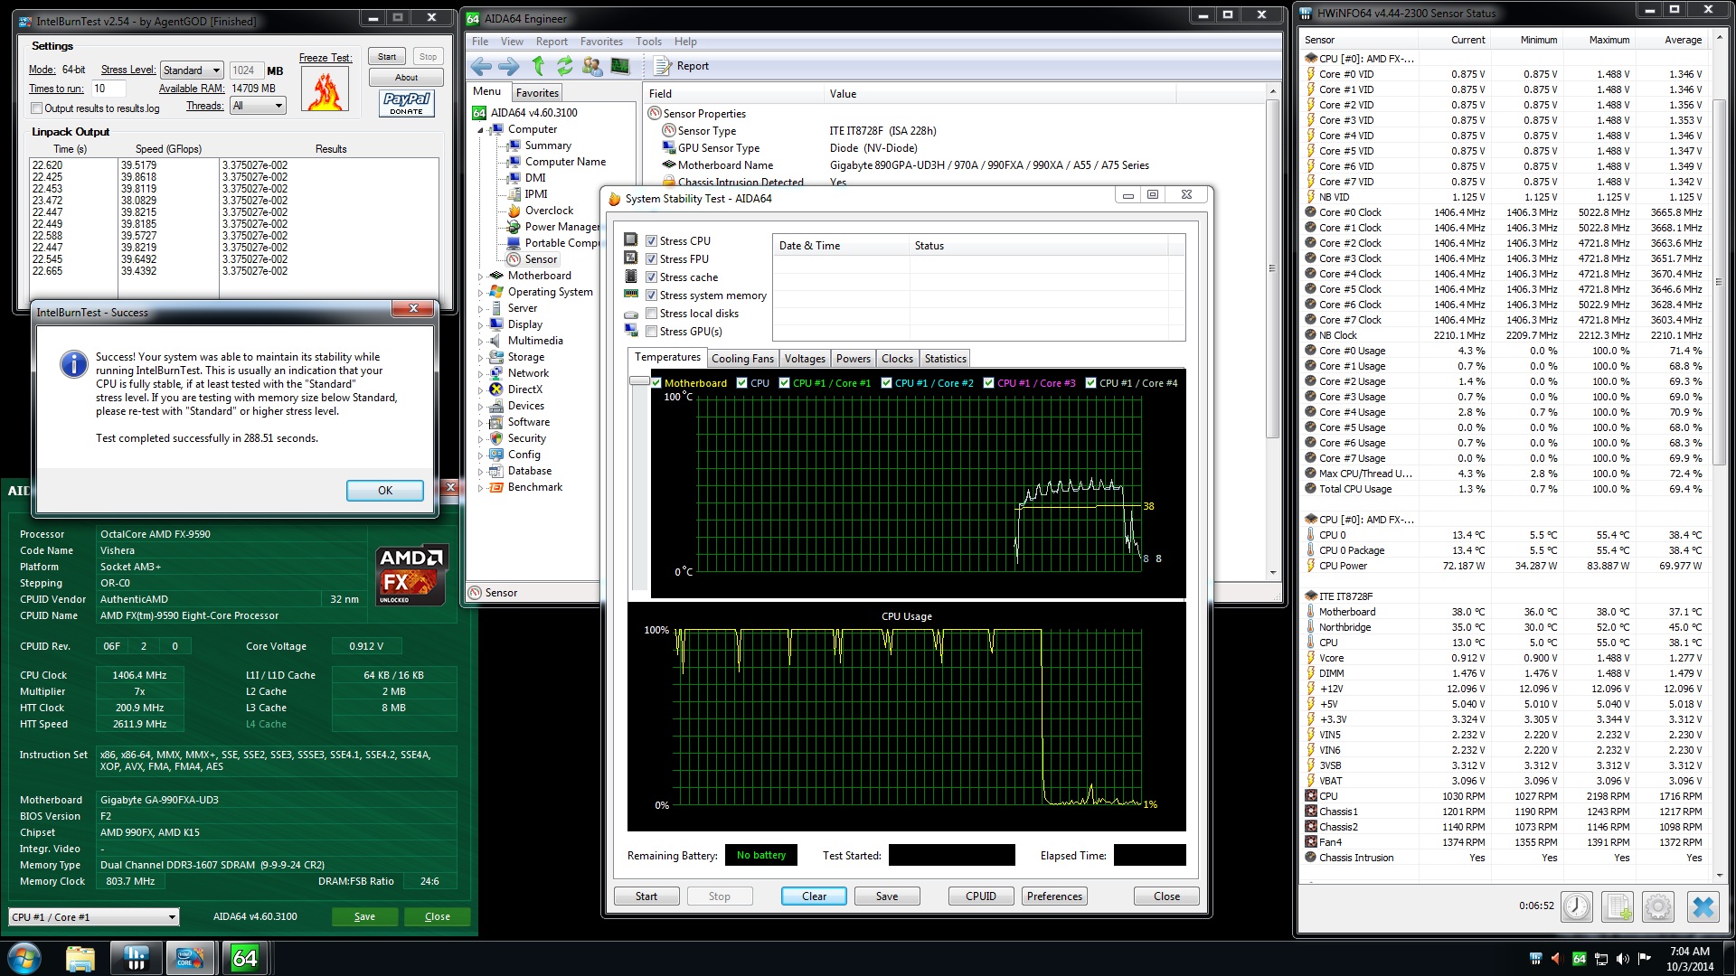Switch to the Voltages tab
The height and width of the screenshot is (976, 1736).
(x=805, y=359)
